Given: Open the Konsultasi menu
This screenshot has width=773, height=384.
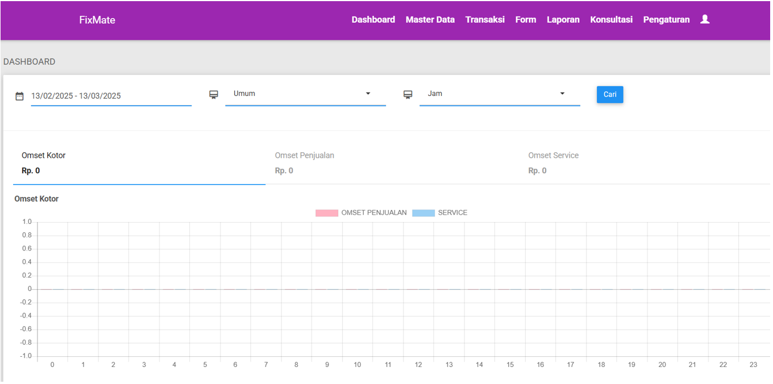Looking at the screenshot, I should coord(611,20).
